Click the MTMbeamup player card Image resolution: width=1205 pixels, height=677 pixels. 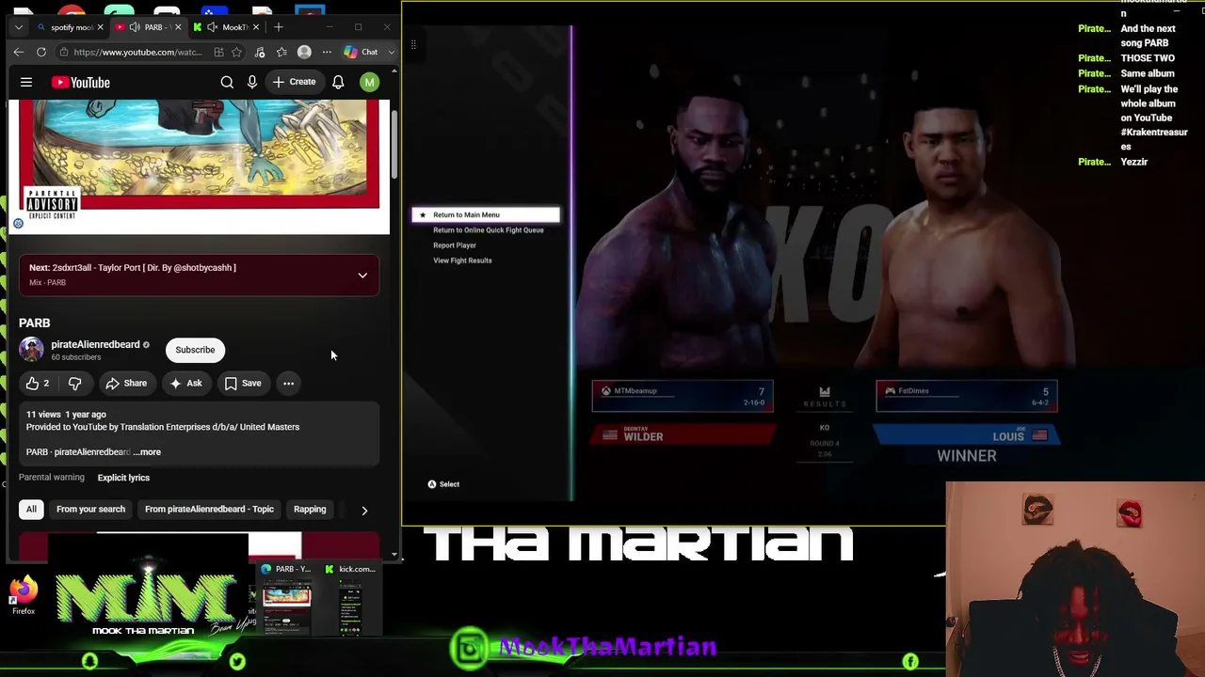(683, 396)
